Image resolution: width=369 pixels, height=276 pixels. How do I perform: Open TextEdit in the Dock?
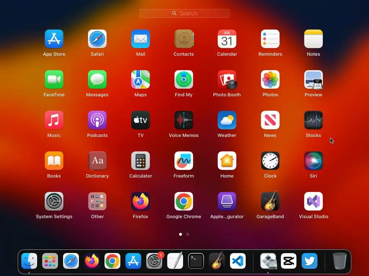click(175, 261)
